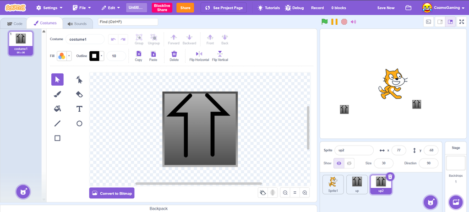Image resolution: width=469 pixels, height=212 pixels.
Task: Switch to the Code tab
Action: point(15,24)
